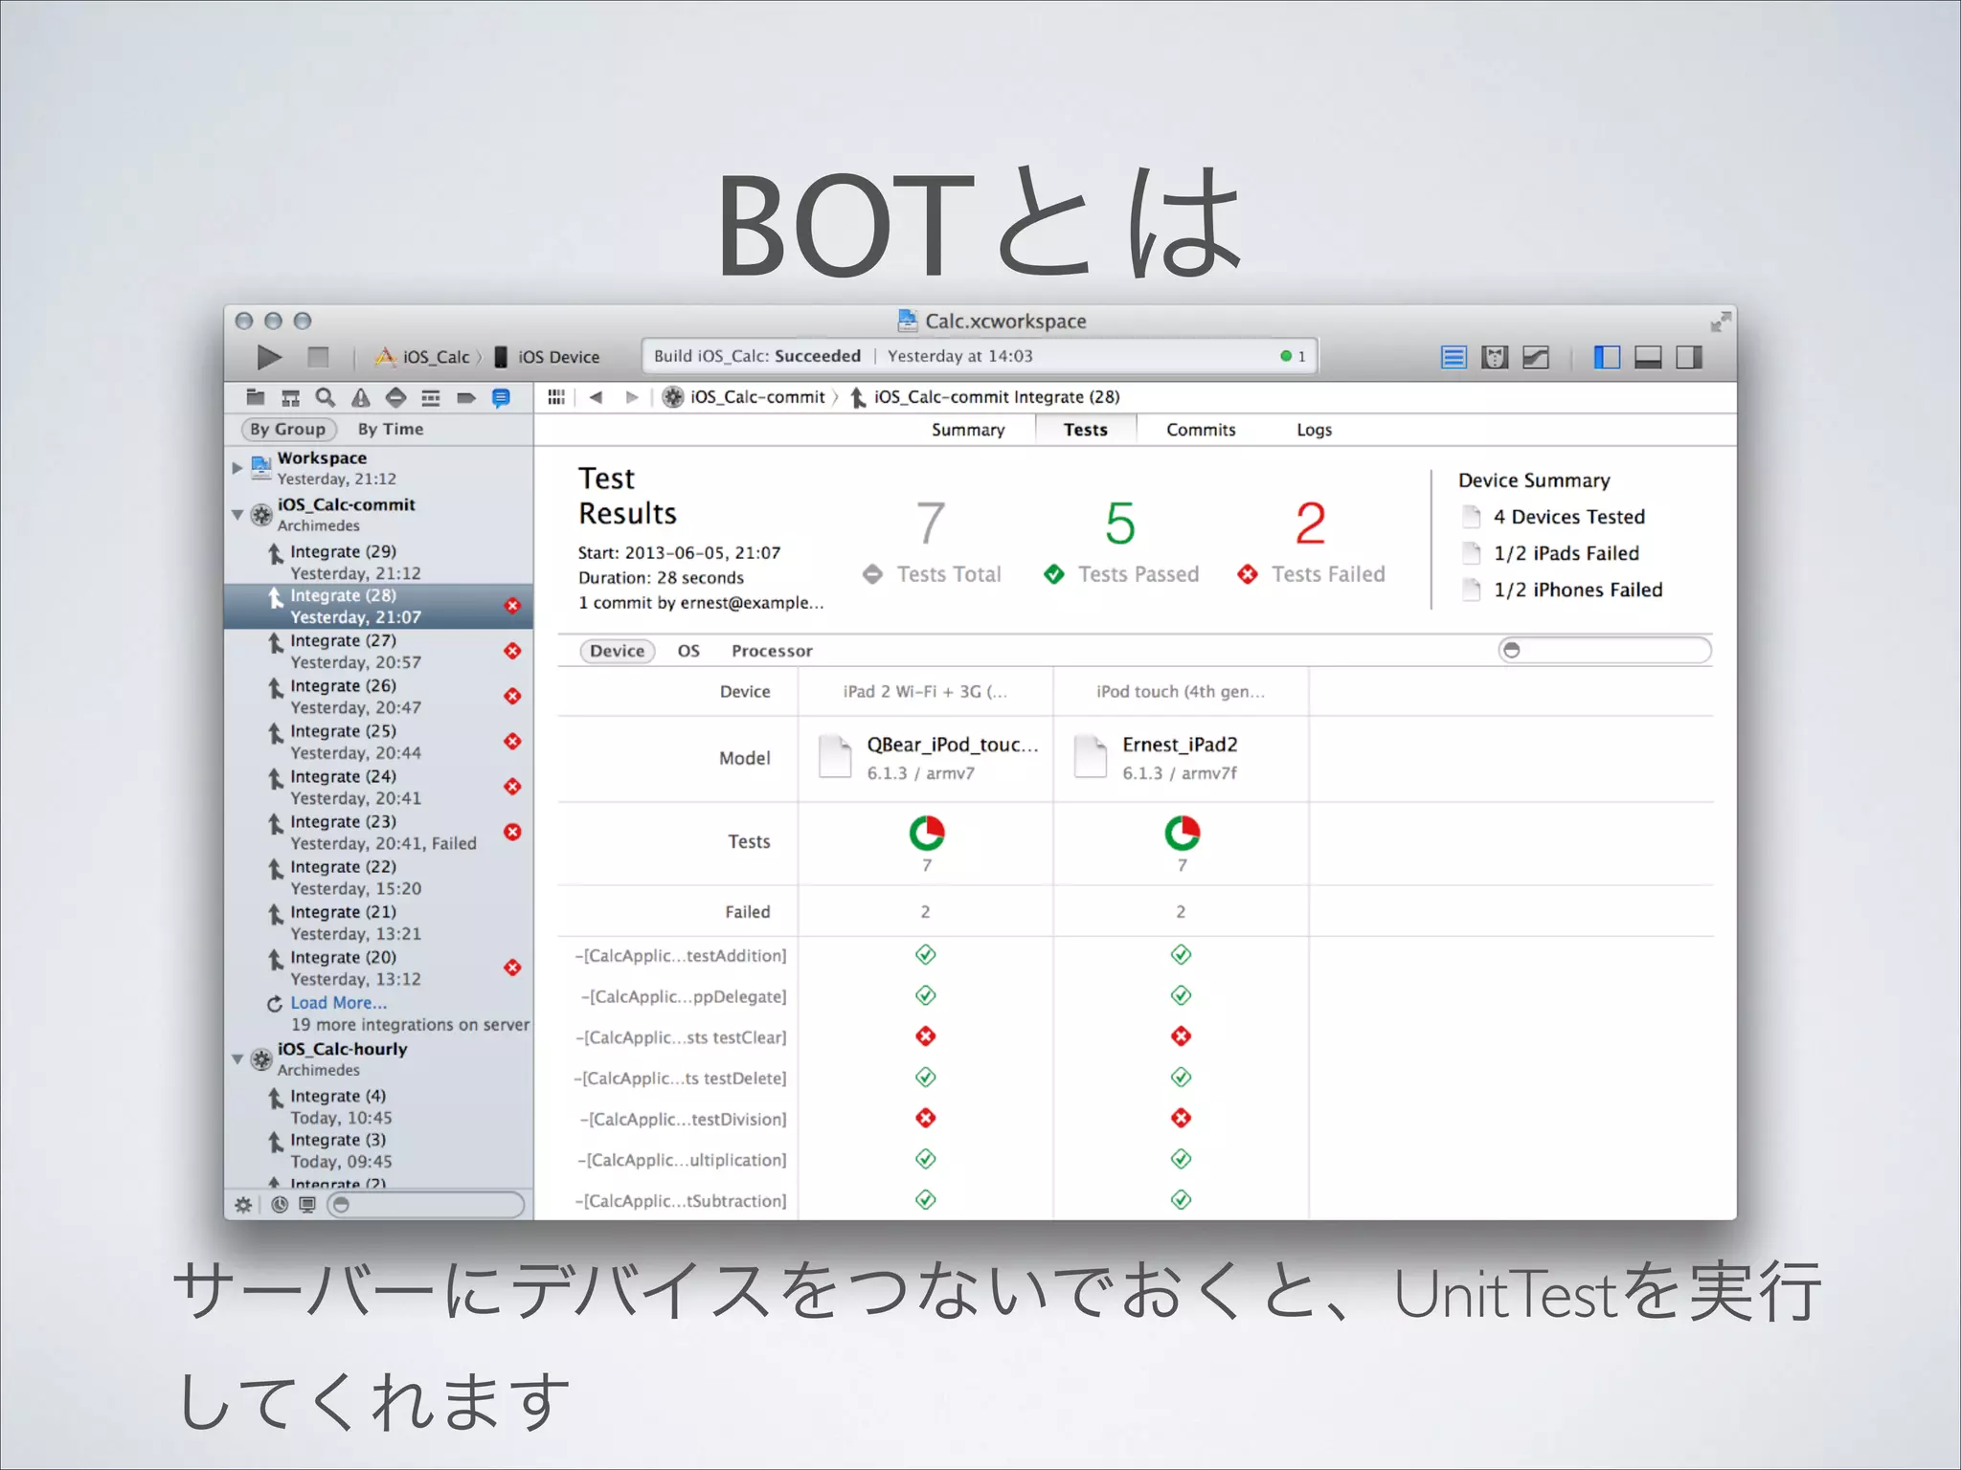Group results by Device
The image size is (1961, 1470).
click(618, 652)
